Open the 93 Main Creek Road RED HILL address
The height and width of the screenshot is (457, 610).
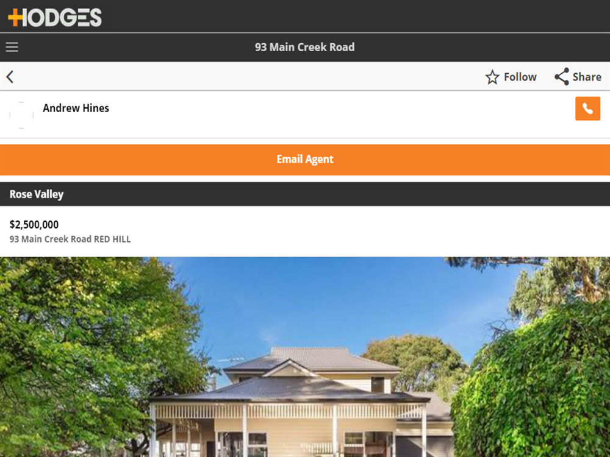tap(70, 239)
